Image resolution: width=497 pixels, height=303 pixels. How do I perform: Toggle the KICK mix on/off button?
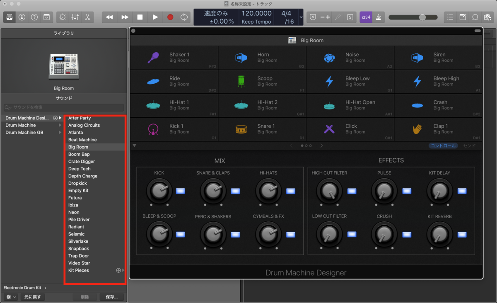click(181, 191)
